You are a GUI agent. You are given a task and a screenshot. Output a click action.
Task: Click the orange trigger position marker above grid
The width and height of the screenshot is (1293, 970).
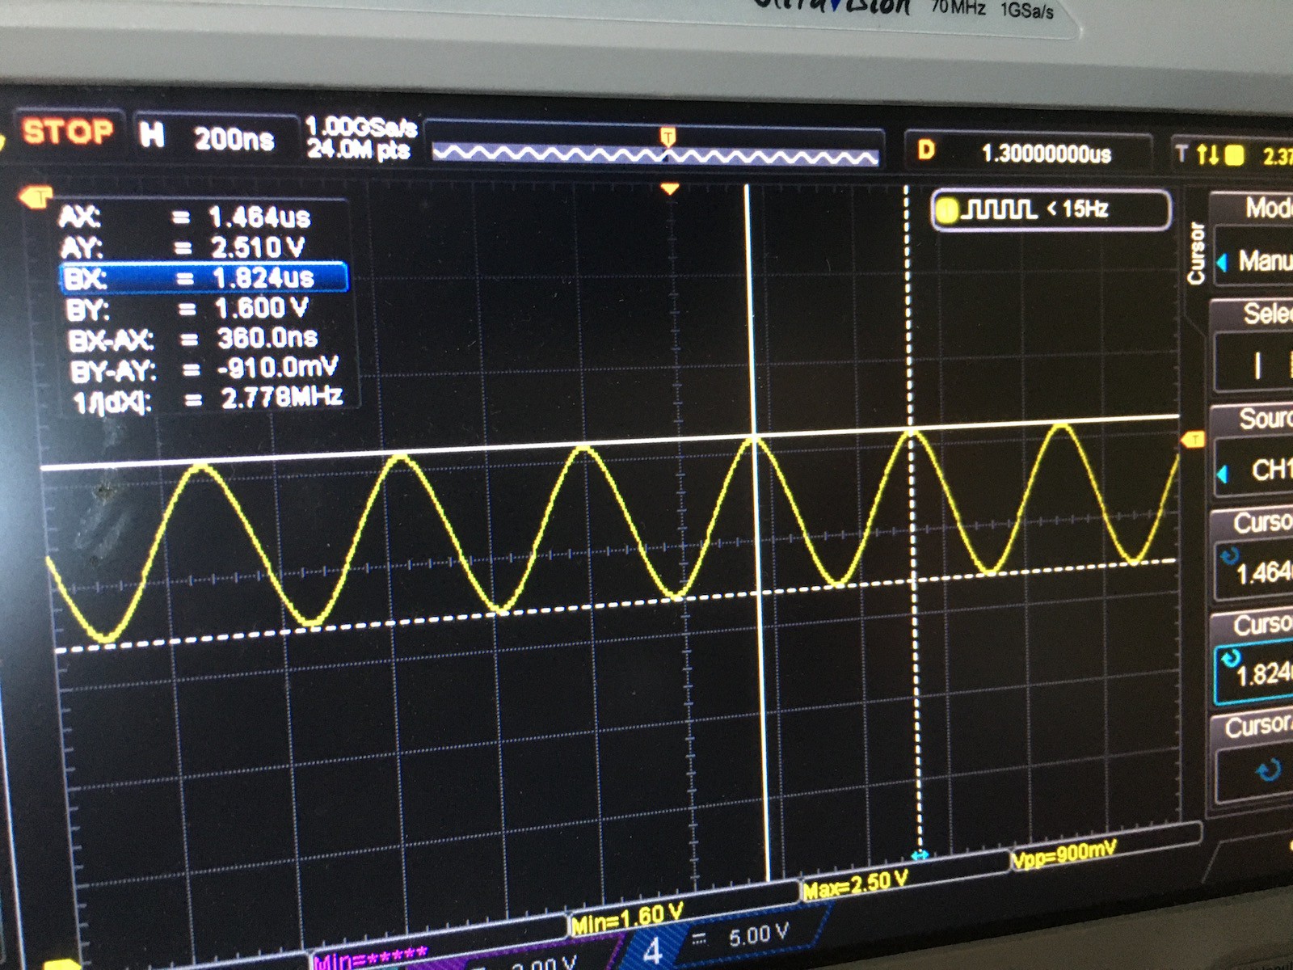coord(669,189)
